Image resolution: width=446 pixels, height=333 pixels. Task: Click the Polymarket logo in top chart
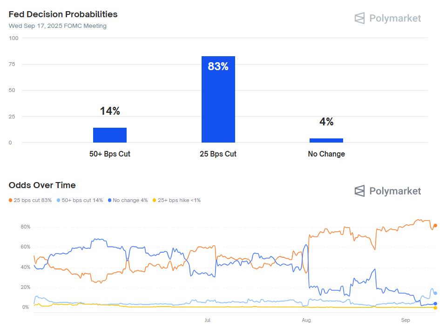coord(387,18)
